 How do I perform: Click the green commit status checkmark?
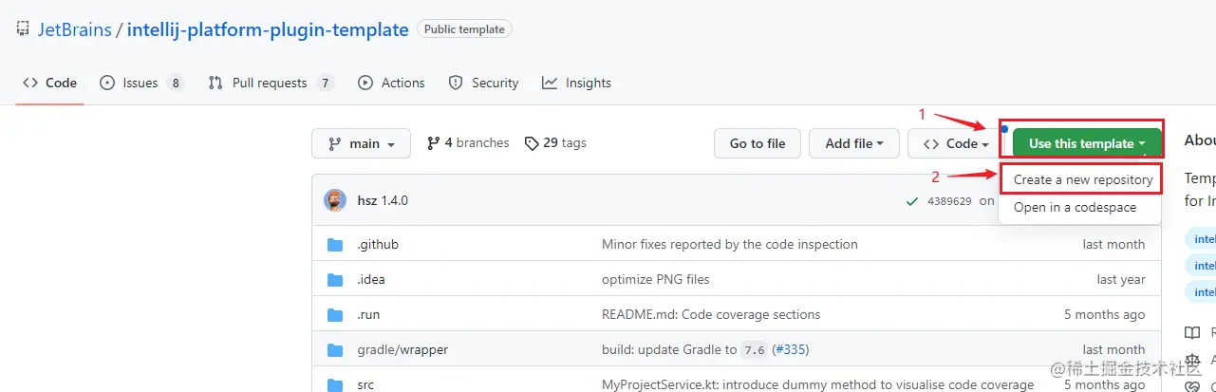click(912, 201)
